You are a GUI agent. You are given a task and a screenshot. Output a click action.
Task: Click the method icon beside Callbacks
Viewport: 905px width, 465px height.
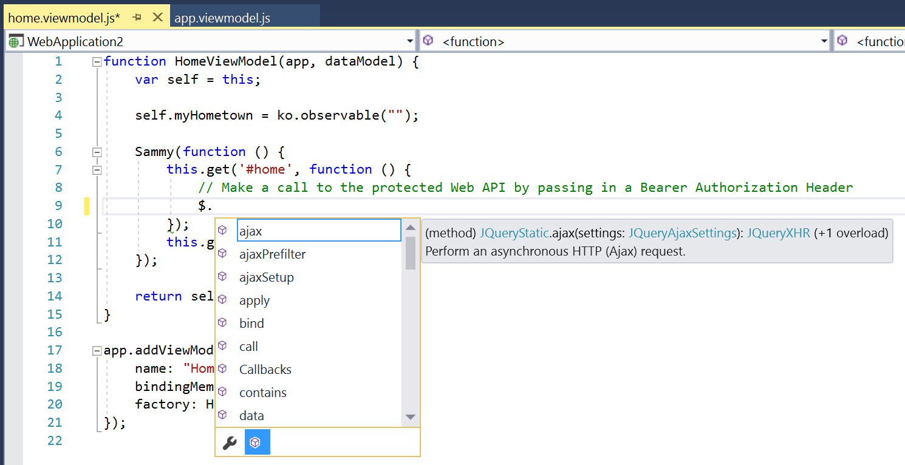click(x=222, y=369)
